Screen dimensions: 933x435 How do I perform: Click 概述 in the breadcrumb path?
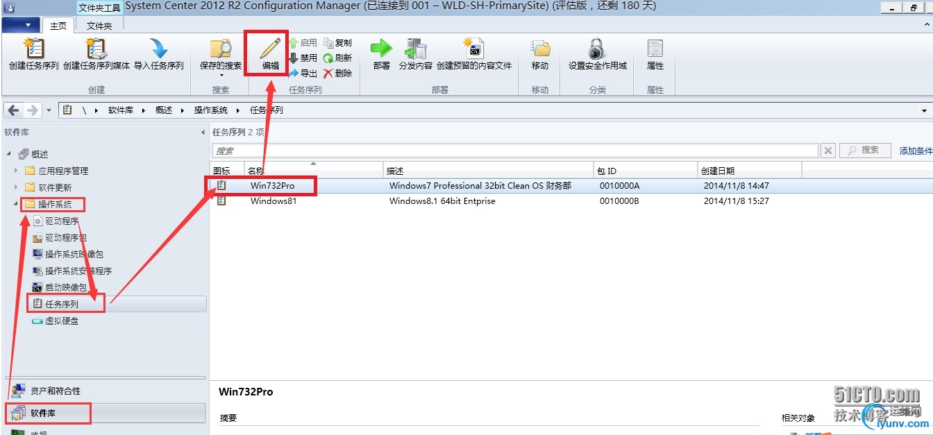tap(164, 110)
